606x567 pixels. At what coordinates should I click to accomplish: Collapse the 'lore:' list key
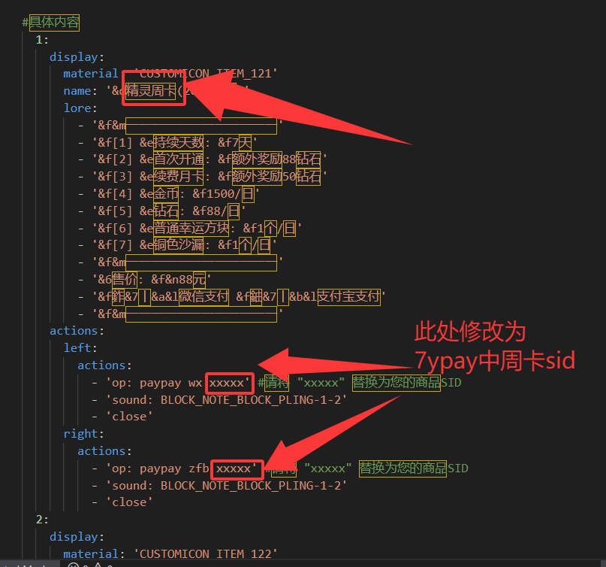pos(80,108)
